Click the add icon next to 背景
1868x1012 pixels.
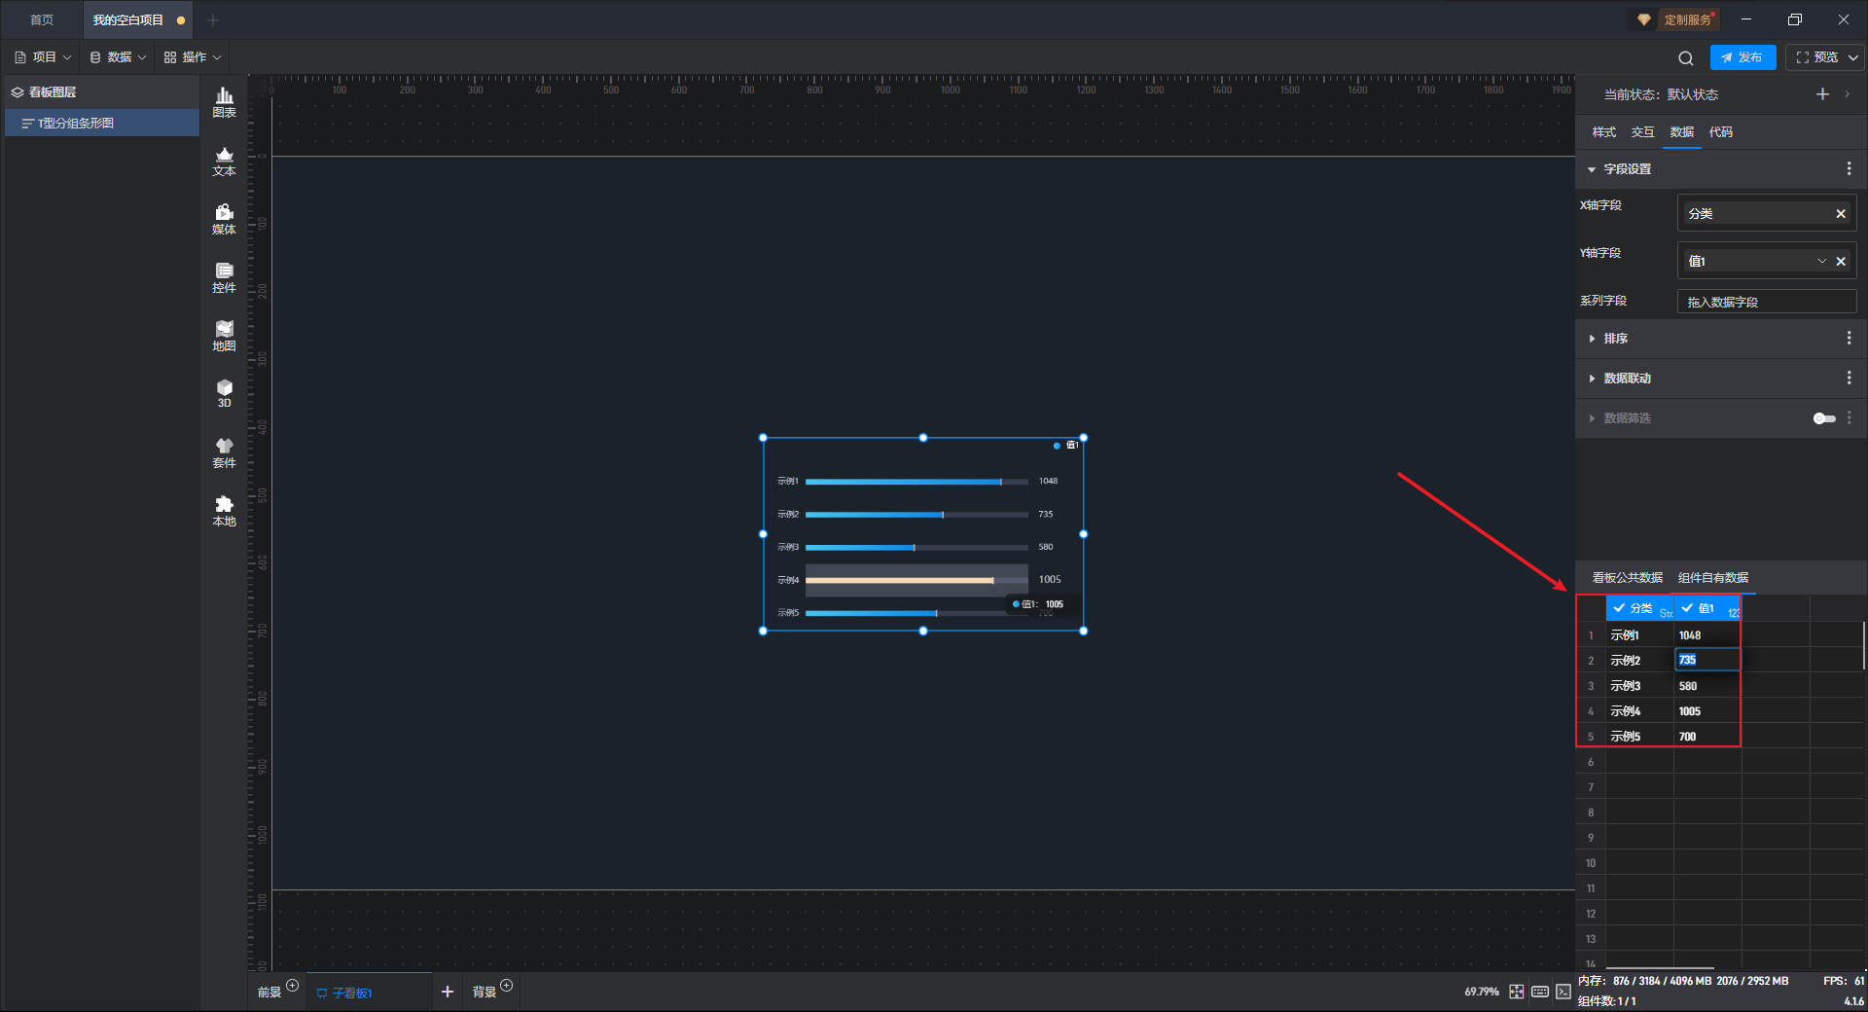tap(506, 986)
